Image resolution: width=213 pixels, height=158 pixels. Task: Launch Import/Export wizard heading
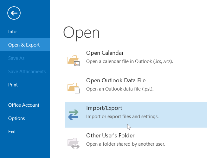click(104, 108)
